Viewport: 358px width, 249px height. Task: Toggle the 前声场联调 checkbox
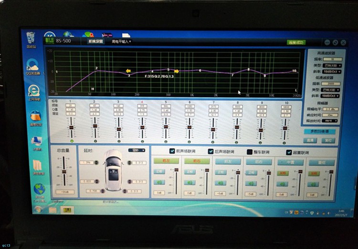click(x=172, y=151)
